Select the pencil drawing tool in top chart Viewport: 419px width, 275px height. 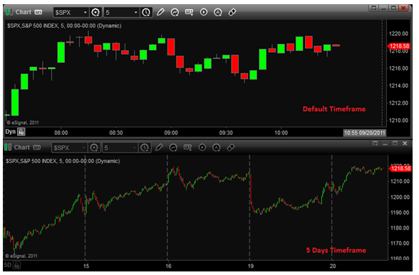click(160, 12)
